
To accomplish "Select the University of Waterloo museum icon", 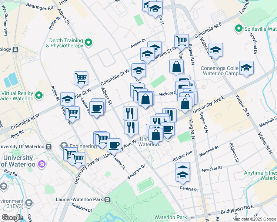I will (x=42, y=164).
